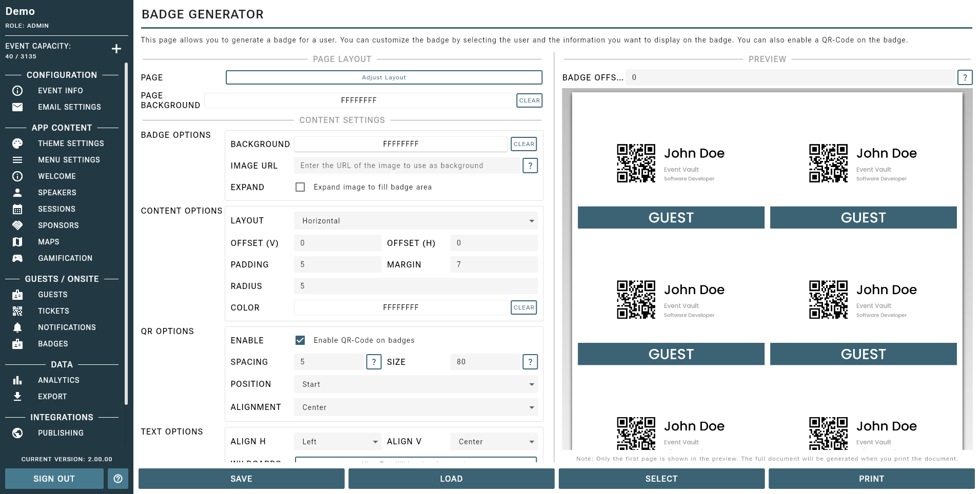Click the Speakers person icon
This screenshot has height=494, width=980.
(17, 193)
